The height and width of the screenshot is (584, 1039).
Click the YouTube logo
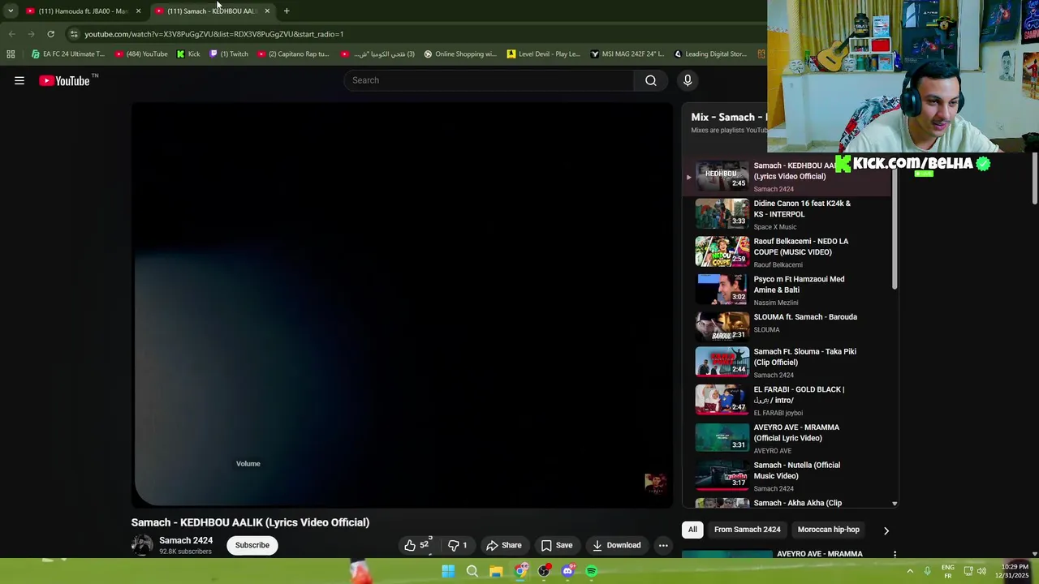pyautogui.click(x=64, y=80)
